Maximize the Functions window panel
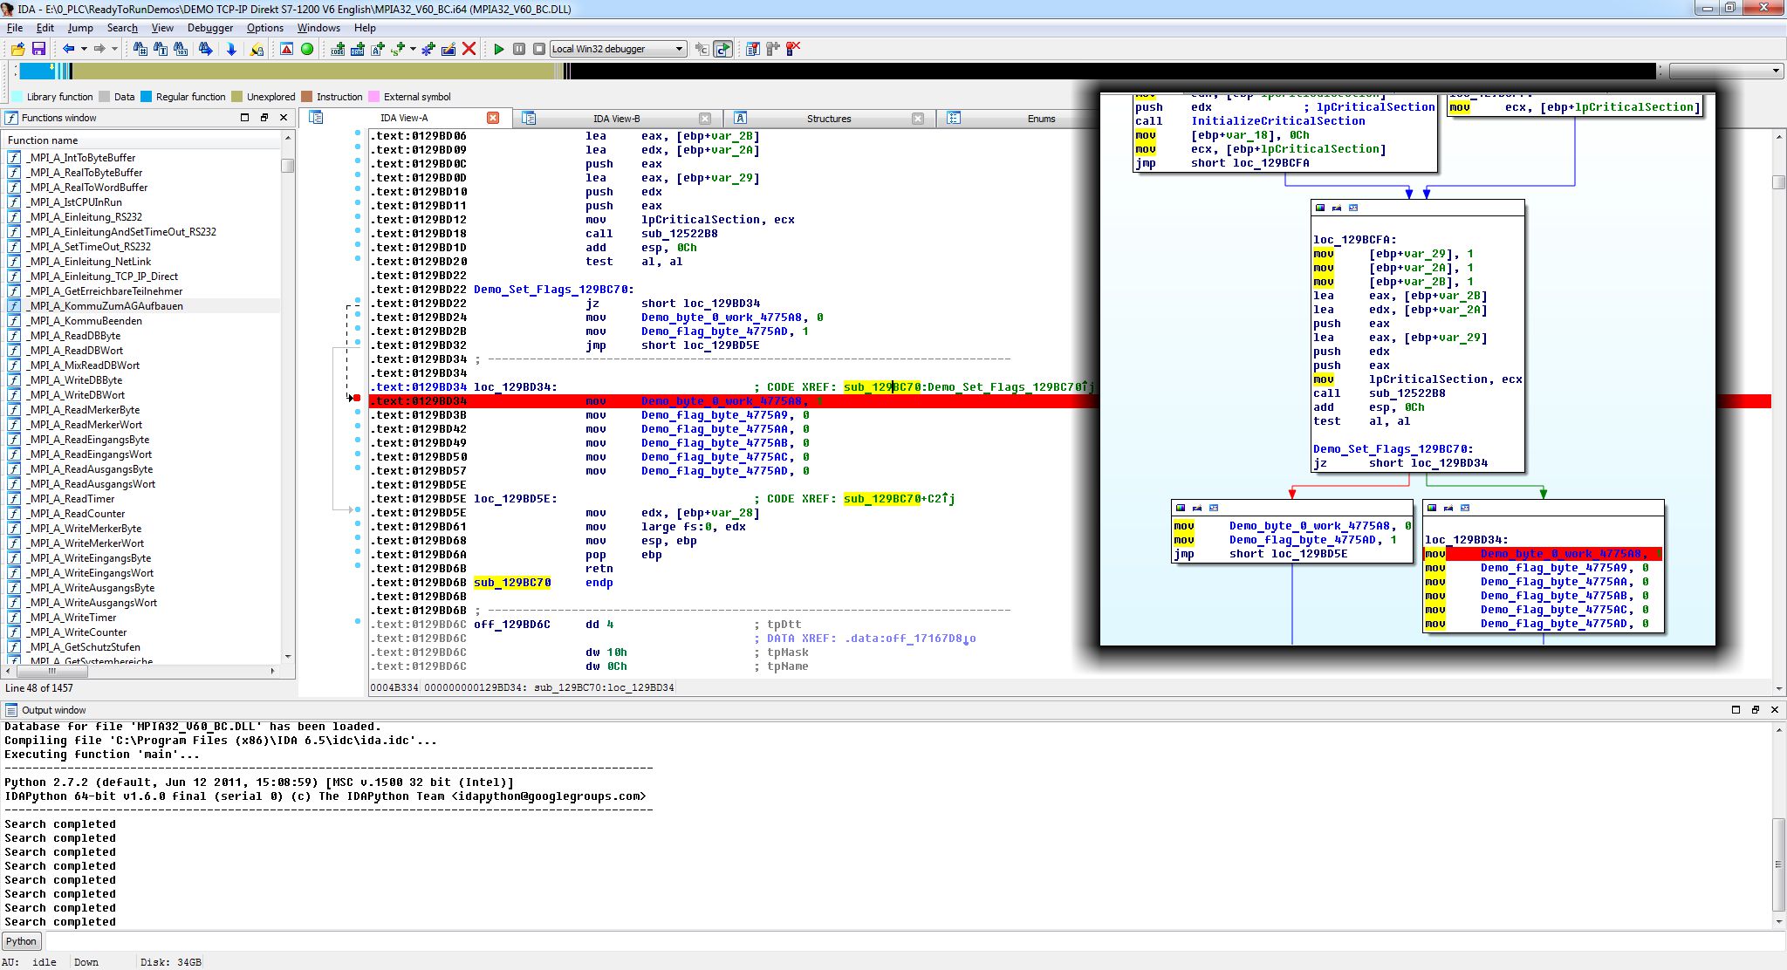This screenshot has height=970, width=1787. (x=245, y=117)
